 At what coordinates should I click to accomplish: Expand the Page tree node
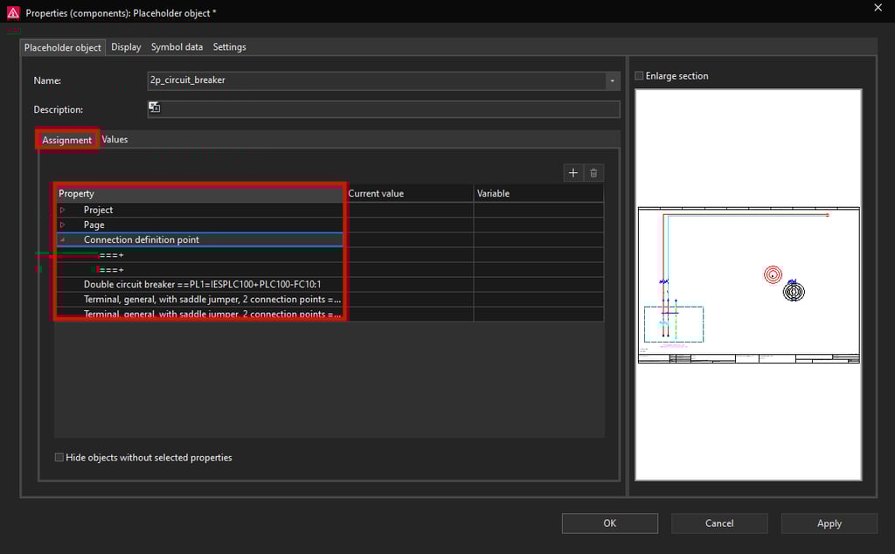[62, 225]
